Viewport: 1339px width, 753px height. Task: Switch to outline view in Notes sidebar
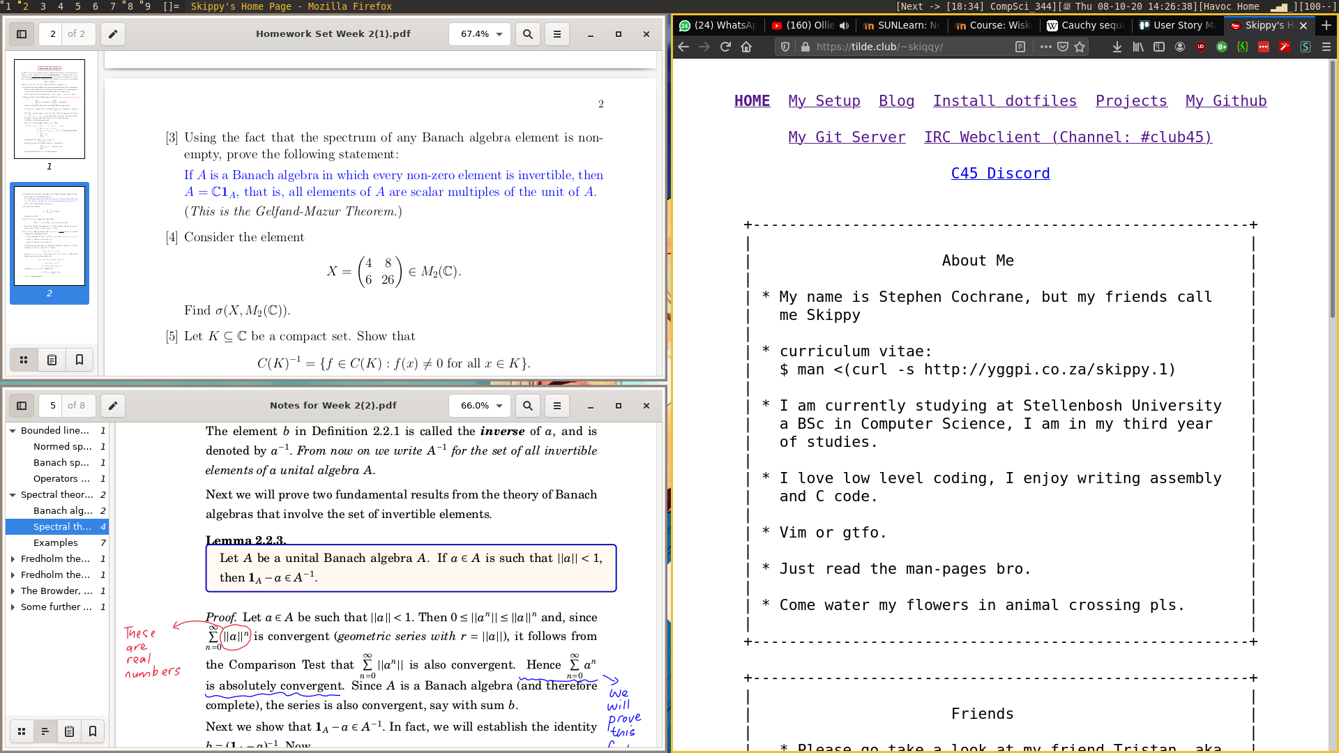tap(45, 731)
